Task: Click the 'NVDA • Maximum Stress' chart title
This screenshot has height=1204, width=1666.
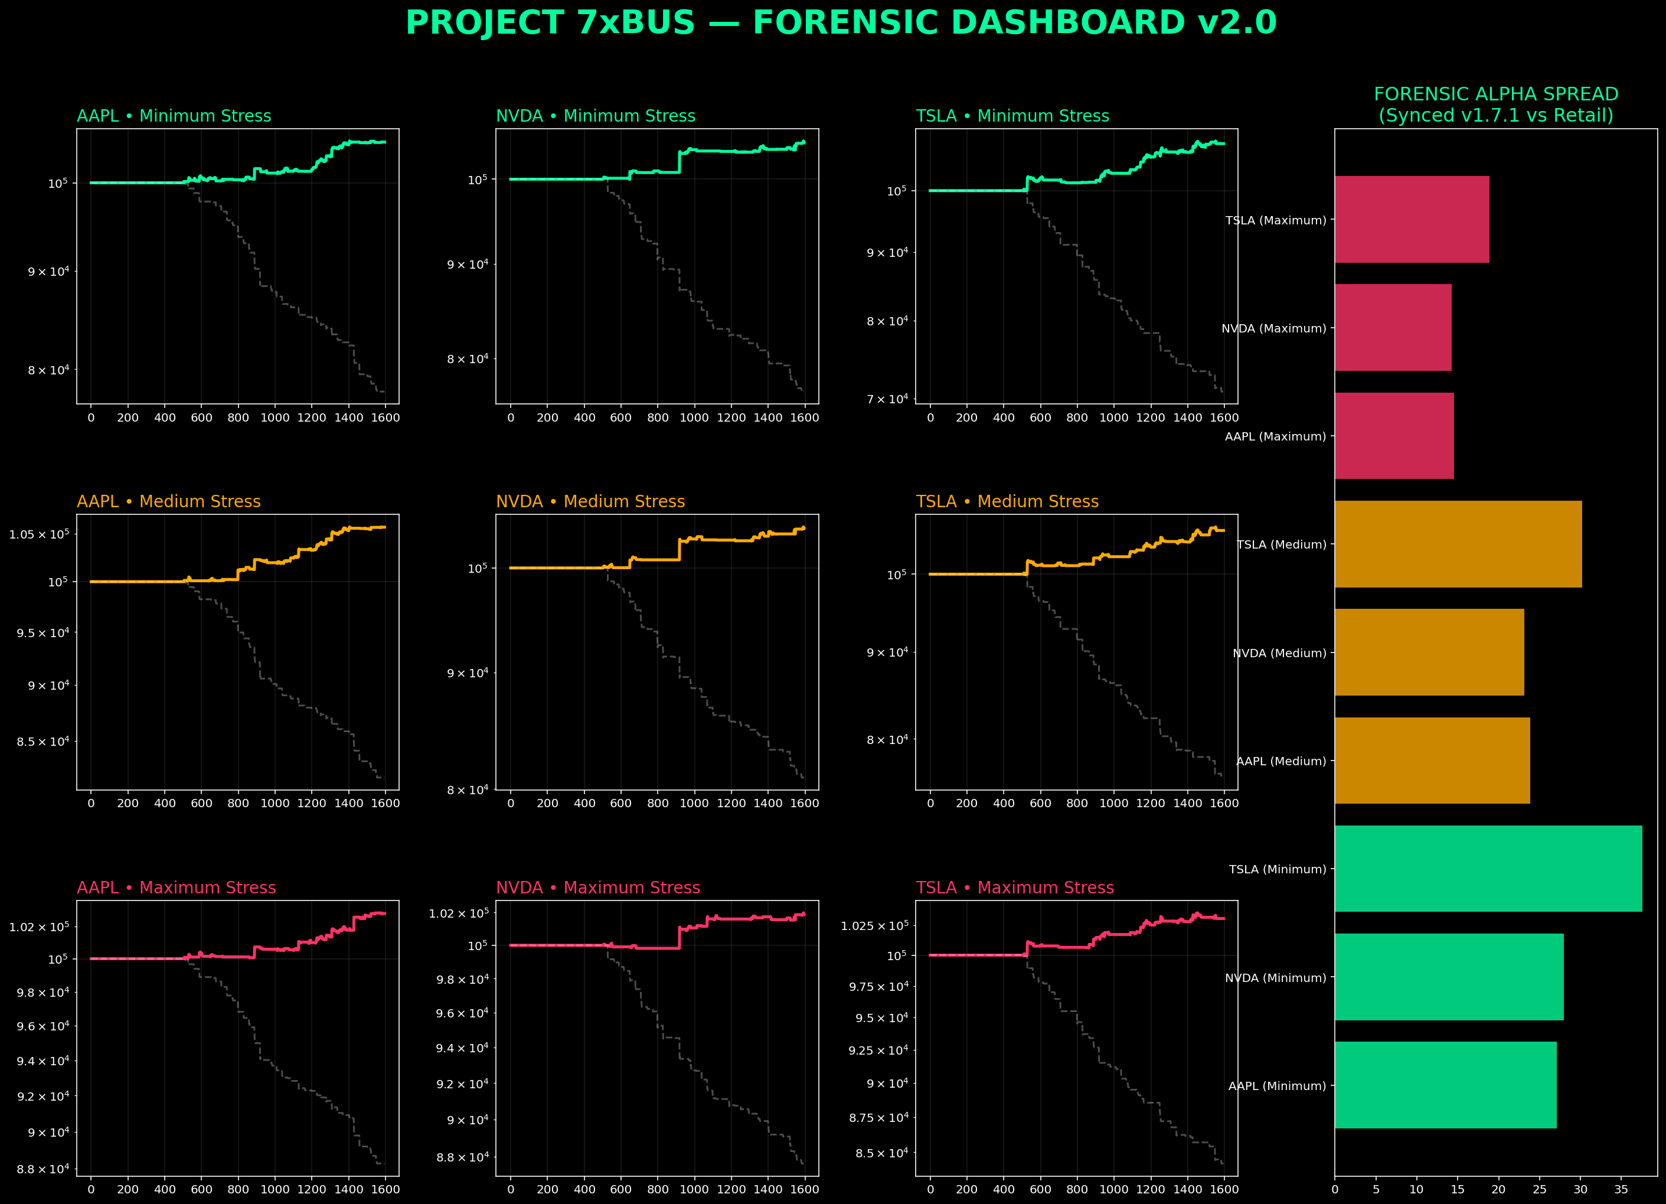Action: [598, 887]
